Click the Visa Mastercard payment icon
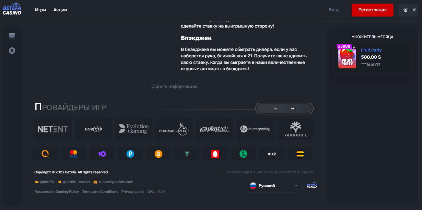Viewport: 422px width, 210px height. [x=74, y=154]
